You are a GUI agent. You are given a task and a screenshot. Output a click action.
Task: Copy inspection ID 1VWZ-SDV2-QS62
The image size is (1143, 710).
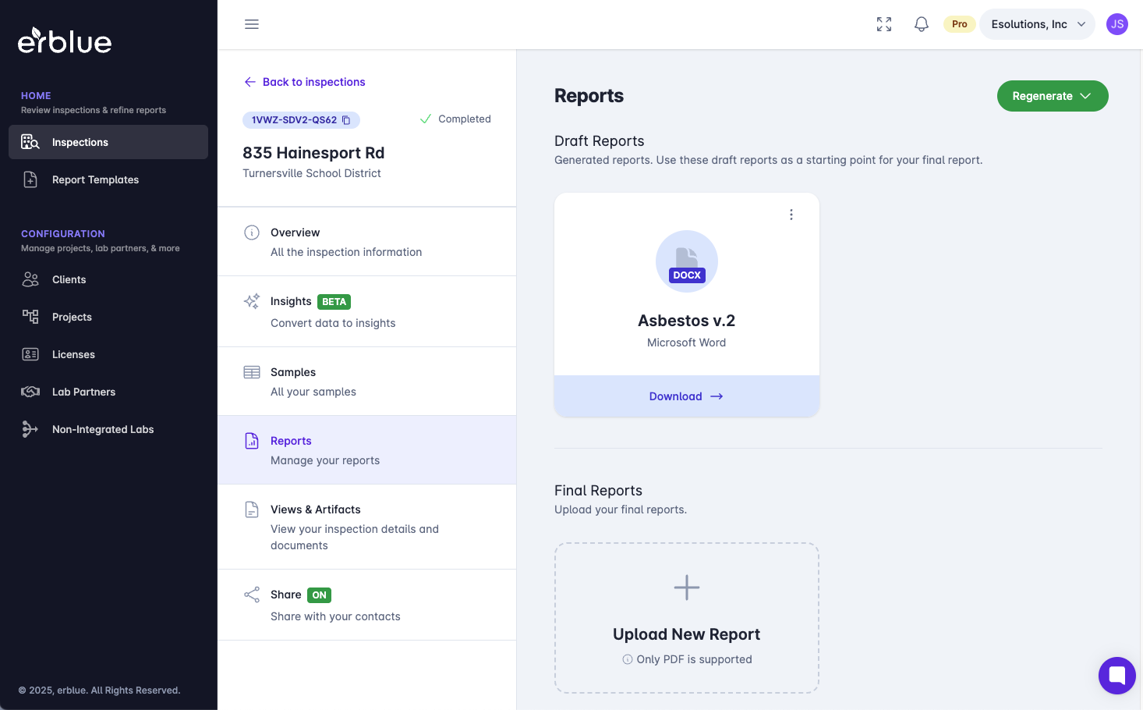(346, 120)
